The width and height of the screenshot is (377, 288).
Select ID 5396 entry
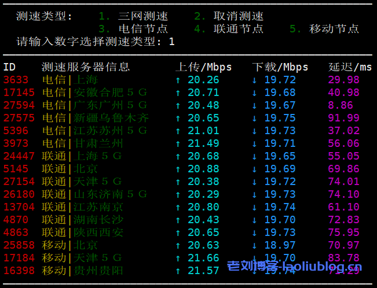(x=16, y=131)
